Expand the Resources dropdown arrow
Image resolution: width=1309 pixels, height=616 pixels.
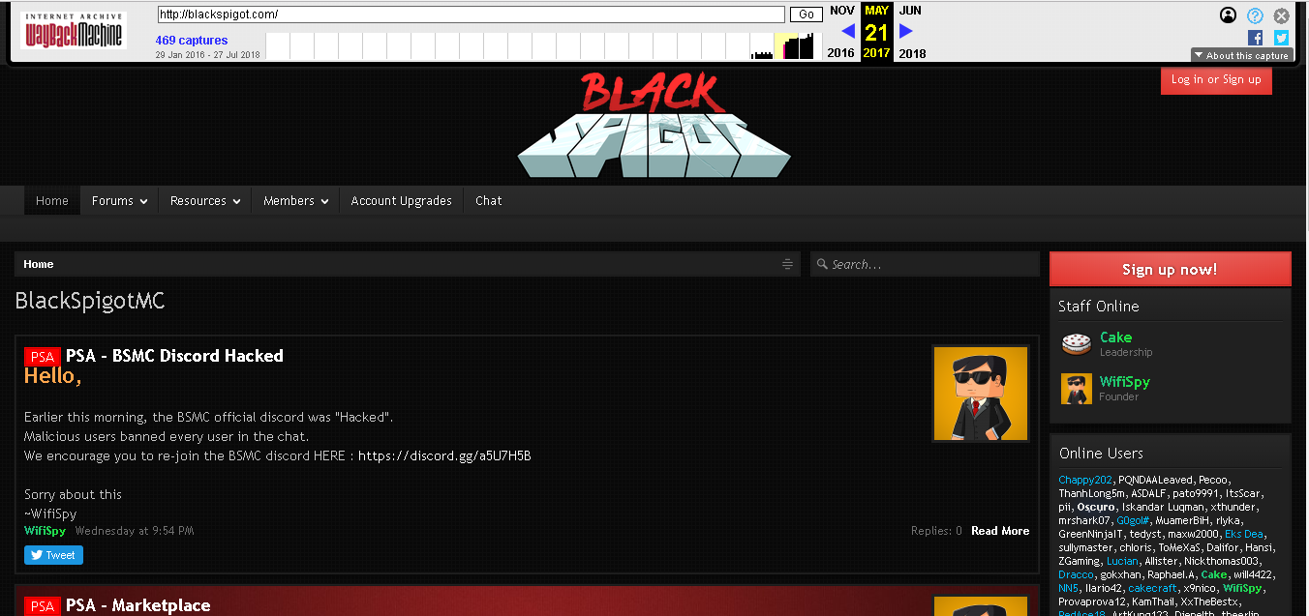point(236,201)
